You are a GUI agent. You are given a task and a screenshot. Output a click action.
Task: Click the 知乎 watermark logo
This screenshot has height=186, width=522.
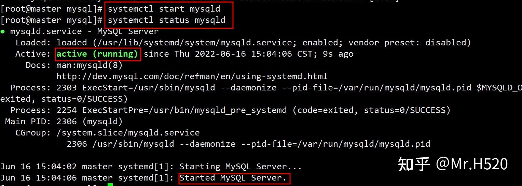[414, 164]
